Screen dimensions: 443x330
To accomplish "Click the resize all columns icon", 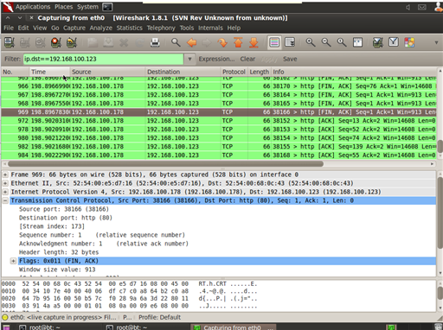I will pyautogui.click(x=357, y=42).
